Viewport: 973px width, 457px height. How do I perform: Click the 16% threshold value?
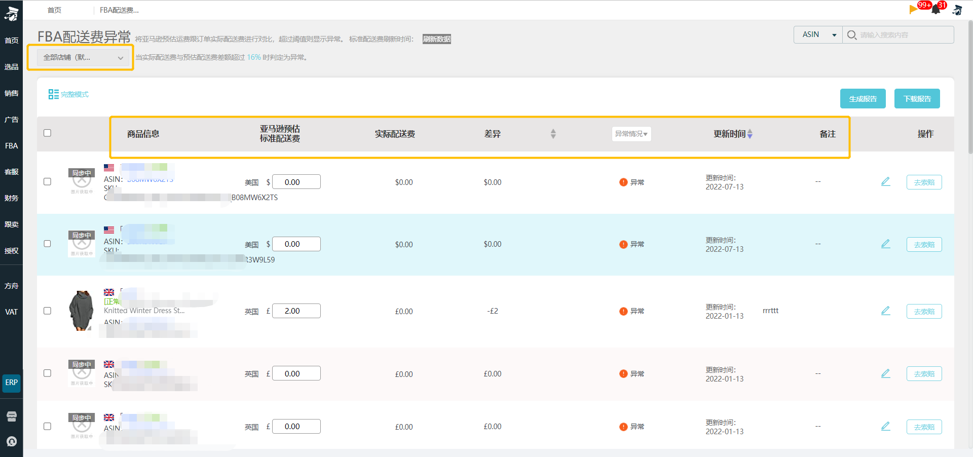(254, 57)
